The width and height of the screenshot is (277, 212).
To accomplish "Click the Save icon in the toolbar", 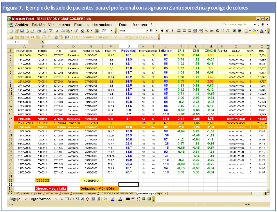I will point(21,31).
